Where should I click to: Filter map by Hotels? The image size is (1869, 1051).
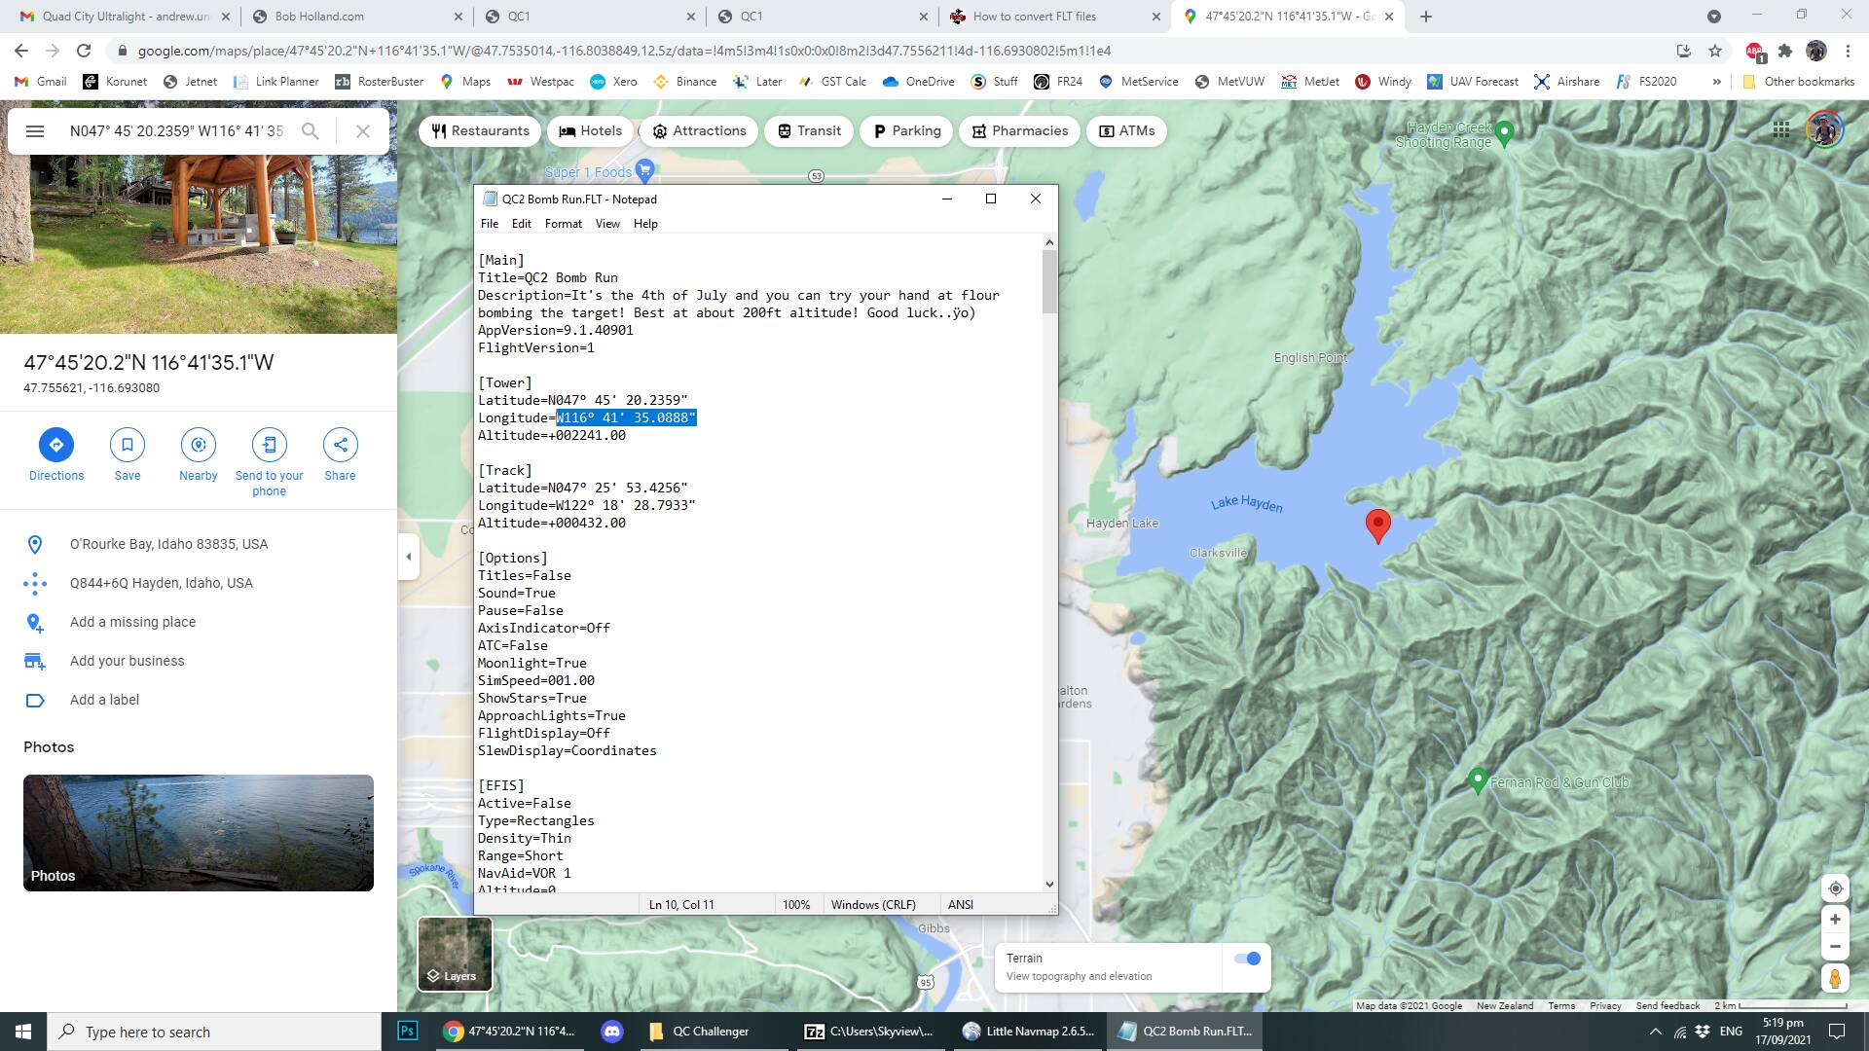(591, 131)
